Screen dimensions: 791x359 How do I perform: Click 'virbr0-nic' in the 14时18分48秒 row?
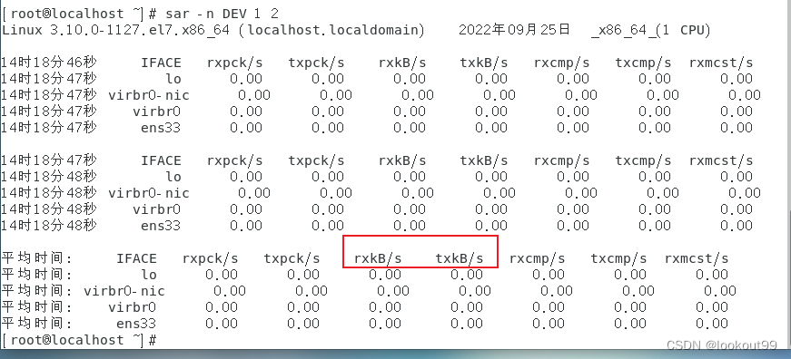149,193
